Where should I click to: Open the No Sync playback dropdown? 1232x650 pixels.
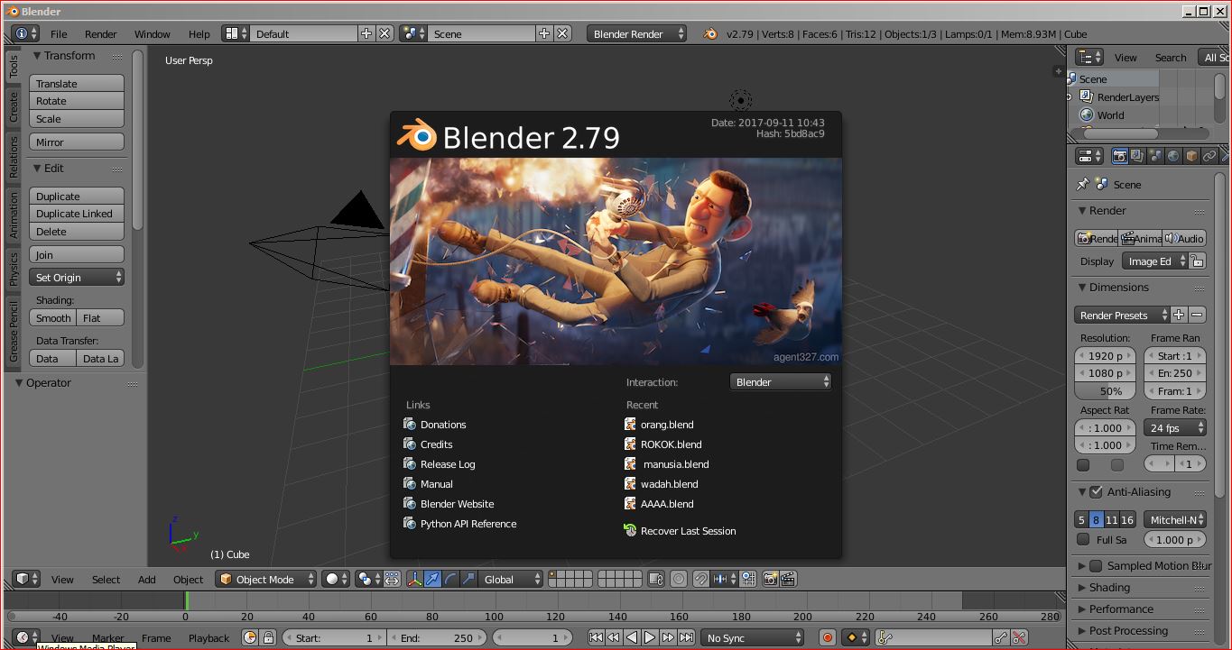[x=753, y=637]
